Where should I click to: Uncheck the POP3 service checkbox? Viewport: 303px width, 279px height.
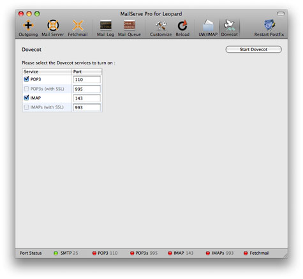coord(26,79)
